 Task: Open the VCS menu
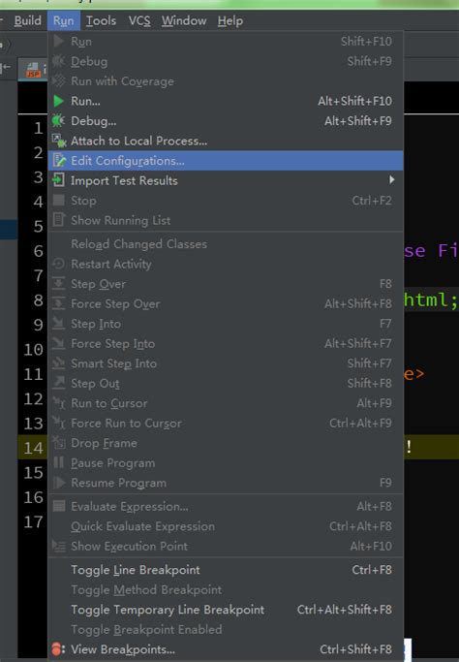point(139,20)
